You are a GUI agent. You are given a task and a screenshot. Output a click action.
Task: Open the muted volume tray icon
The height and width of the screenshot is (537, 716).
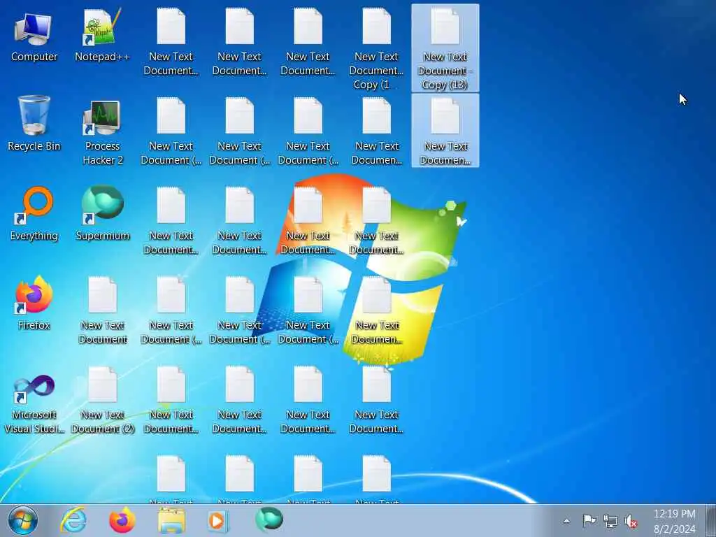[631, 521]
